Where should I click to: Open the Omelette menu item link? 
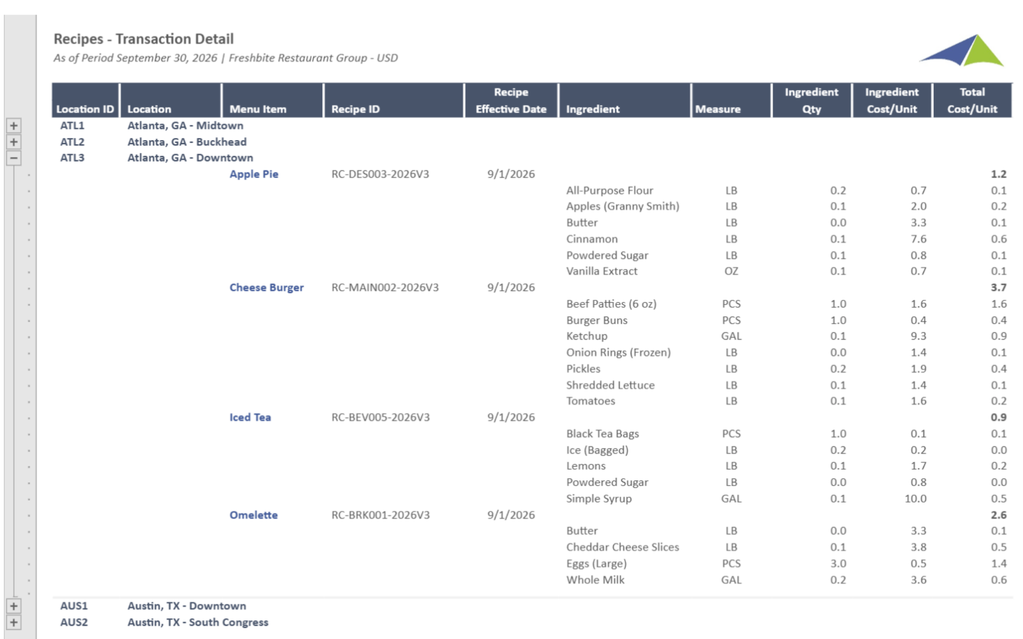point(253,515)
